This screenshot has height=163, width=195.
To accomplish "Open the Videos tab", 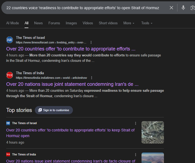I will click(88, 23).
